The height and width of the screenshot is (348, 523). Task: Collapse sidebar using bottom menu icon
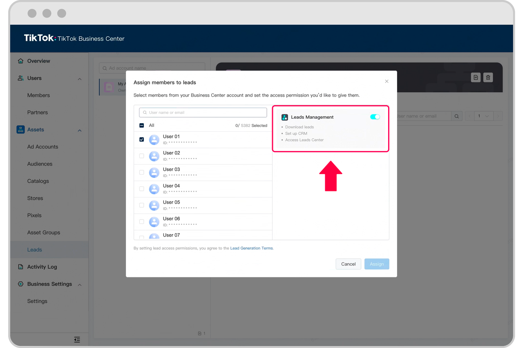tap(77, 339)
